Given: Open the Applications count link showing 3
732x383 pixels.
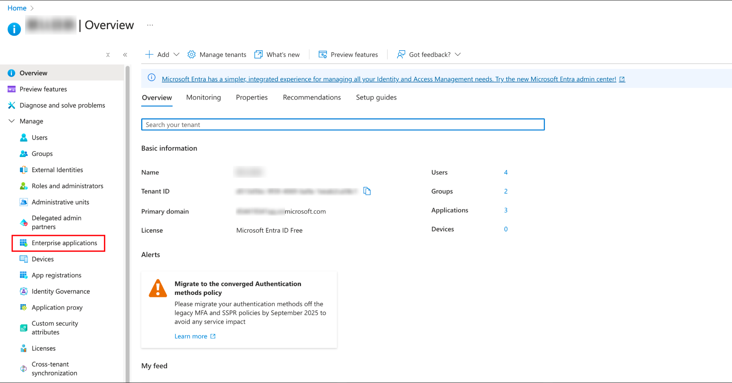Looking at the screenshot, I should pyautogui.click(x=506, y=210).
